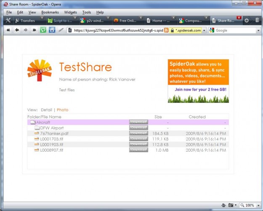Viewport: 263px width, 211px height.
Task: Switch to the Compou... tab
Action: [x=193, y=21]
